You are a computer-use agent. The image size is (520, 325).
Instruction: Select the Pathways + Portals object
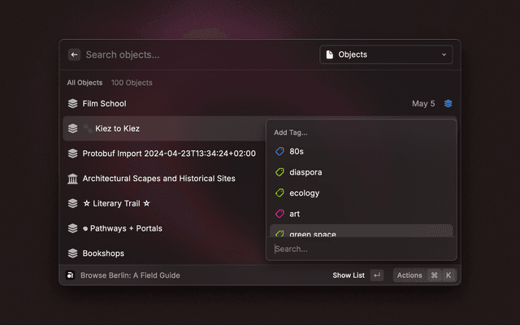[122, 228]
